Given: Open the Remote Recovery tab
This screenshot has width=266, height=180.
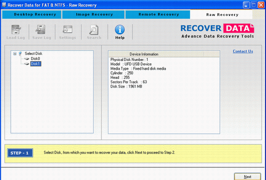Looking at the screenshot, I should (x=158, y=14).
